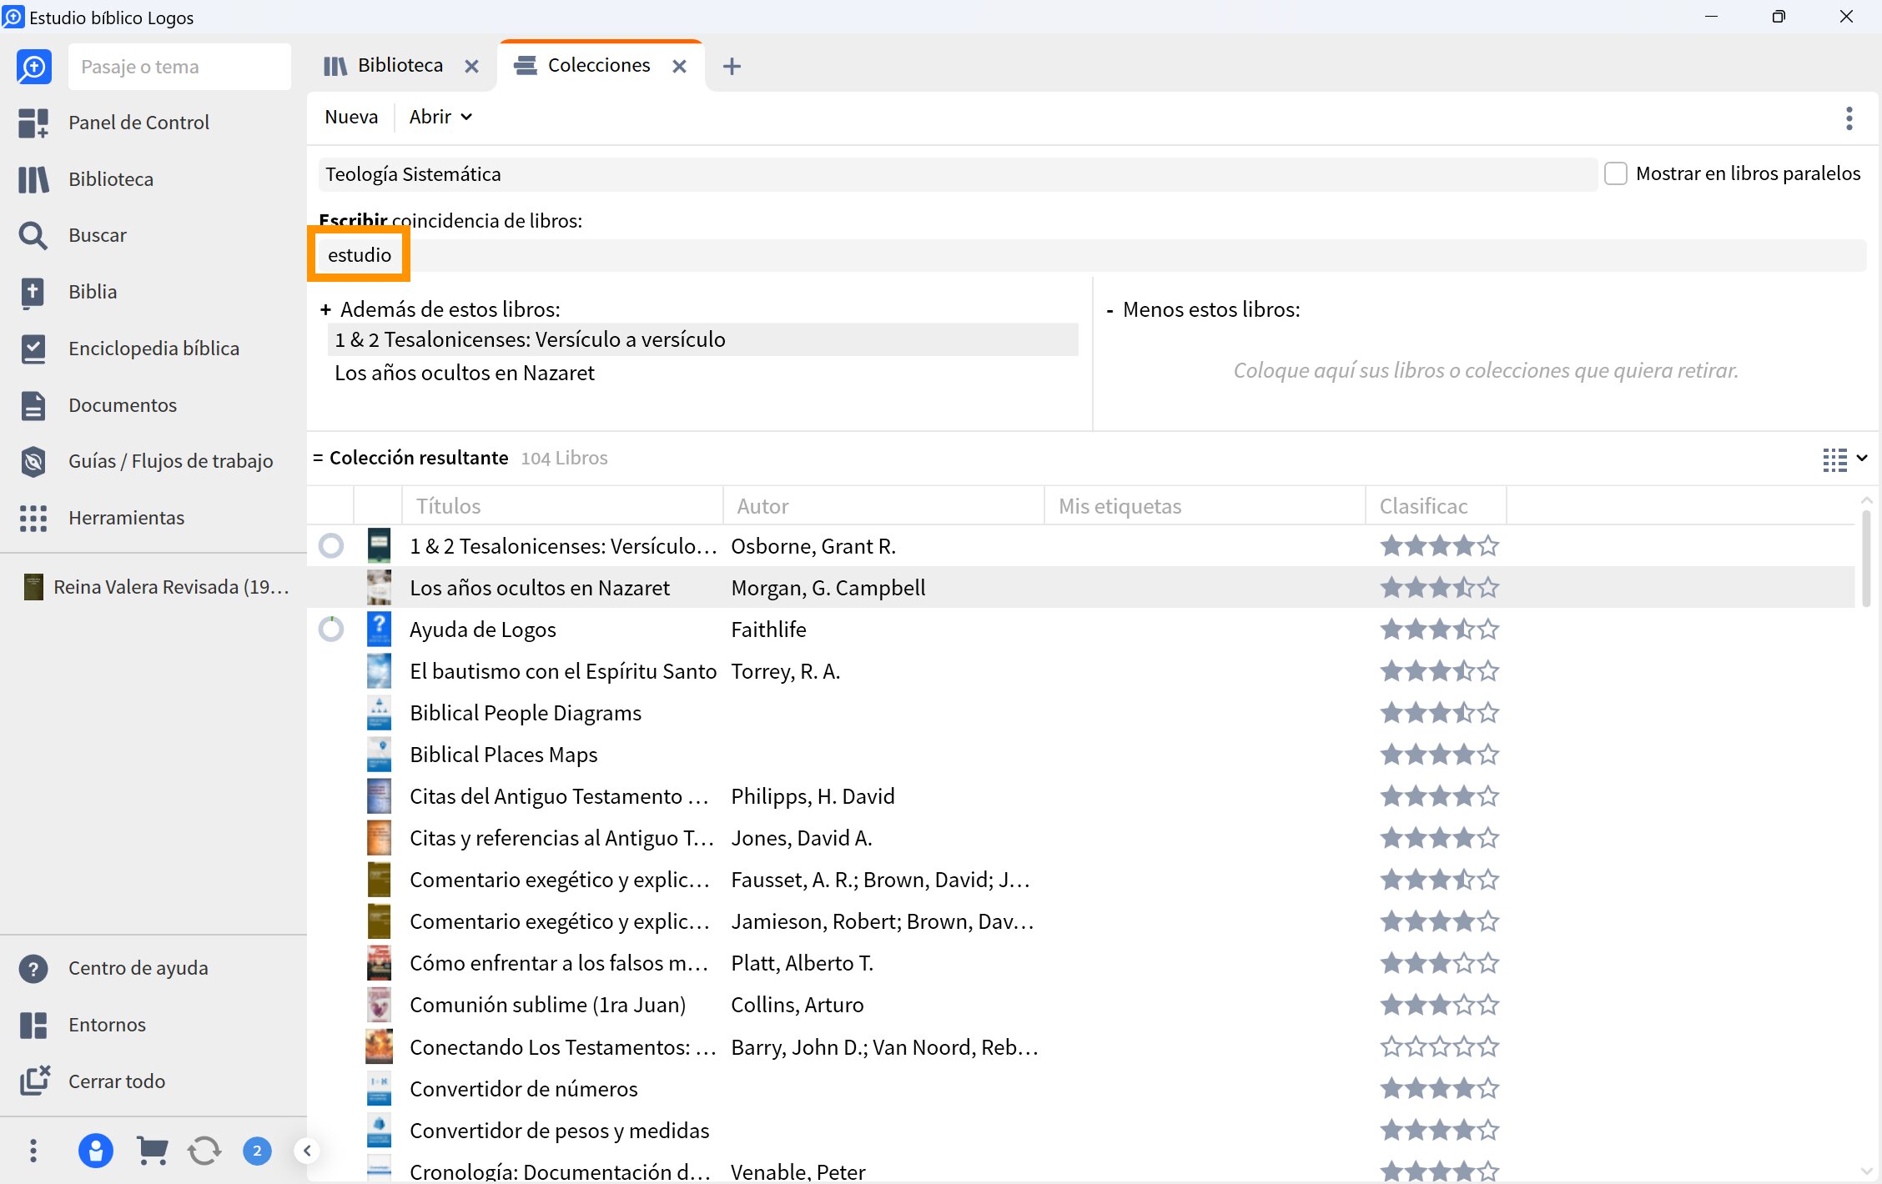Click the download circle for 1 & 2 Tesalonicenses
Viewport: 1882px width, 1184px height.
point(331,546)
